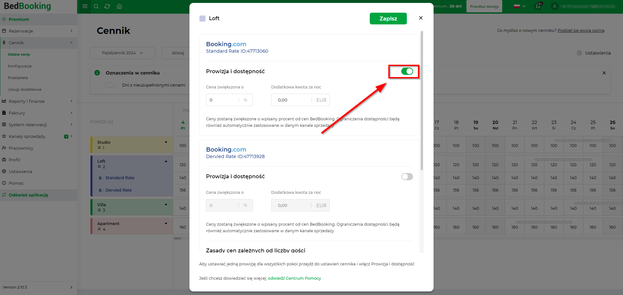This screenshot has width=623, height=295.
Task: Open Premium in sidebar
Action: click(19, 19)
